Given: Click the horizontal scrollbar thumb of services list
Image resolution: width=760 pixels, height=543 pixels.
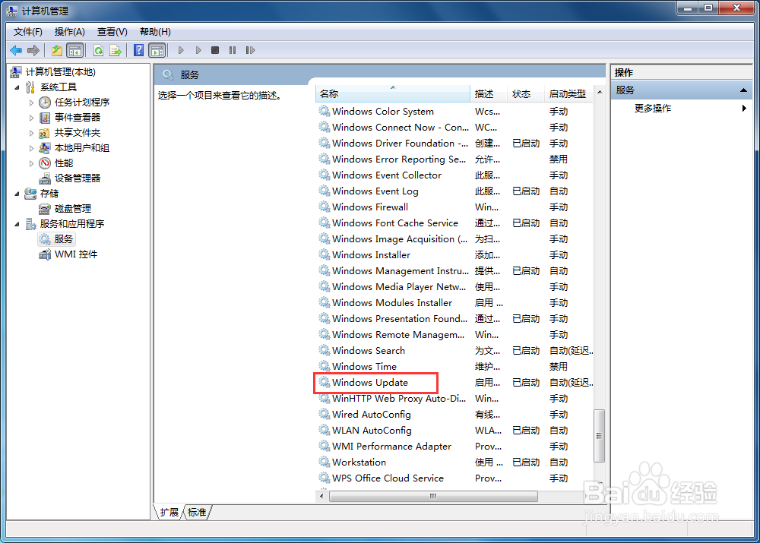Looking at the screenshot, I should point(433,496).
